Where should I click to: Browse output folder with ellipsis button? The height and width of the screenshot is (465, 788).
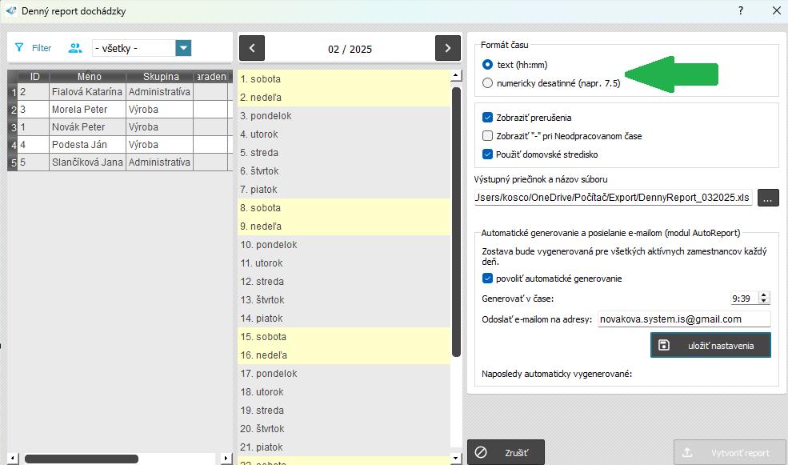coord(767,198)
